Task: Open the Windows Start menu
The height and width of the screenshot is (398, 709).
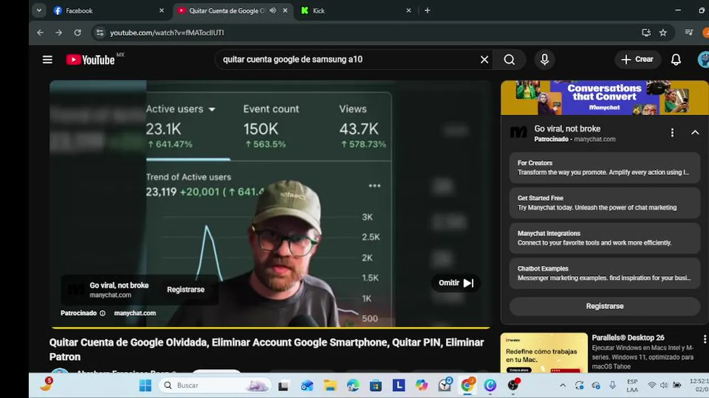Action: (x=145, y=385)
